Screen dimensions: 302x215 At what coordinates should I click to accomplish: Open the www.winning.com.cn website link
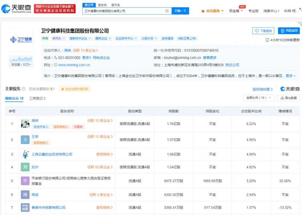pos(74,65)
